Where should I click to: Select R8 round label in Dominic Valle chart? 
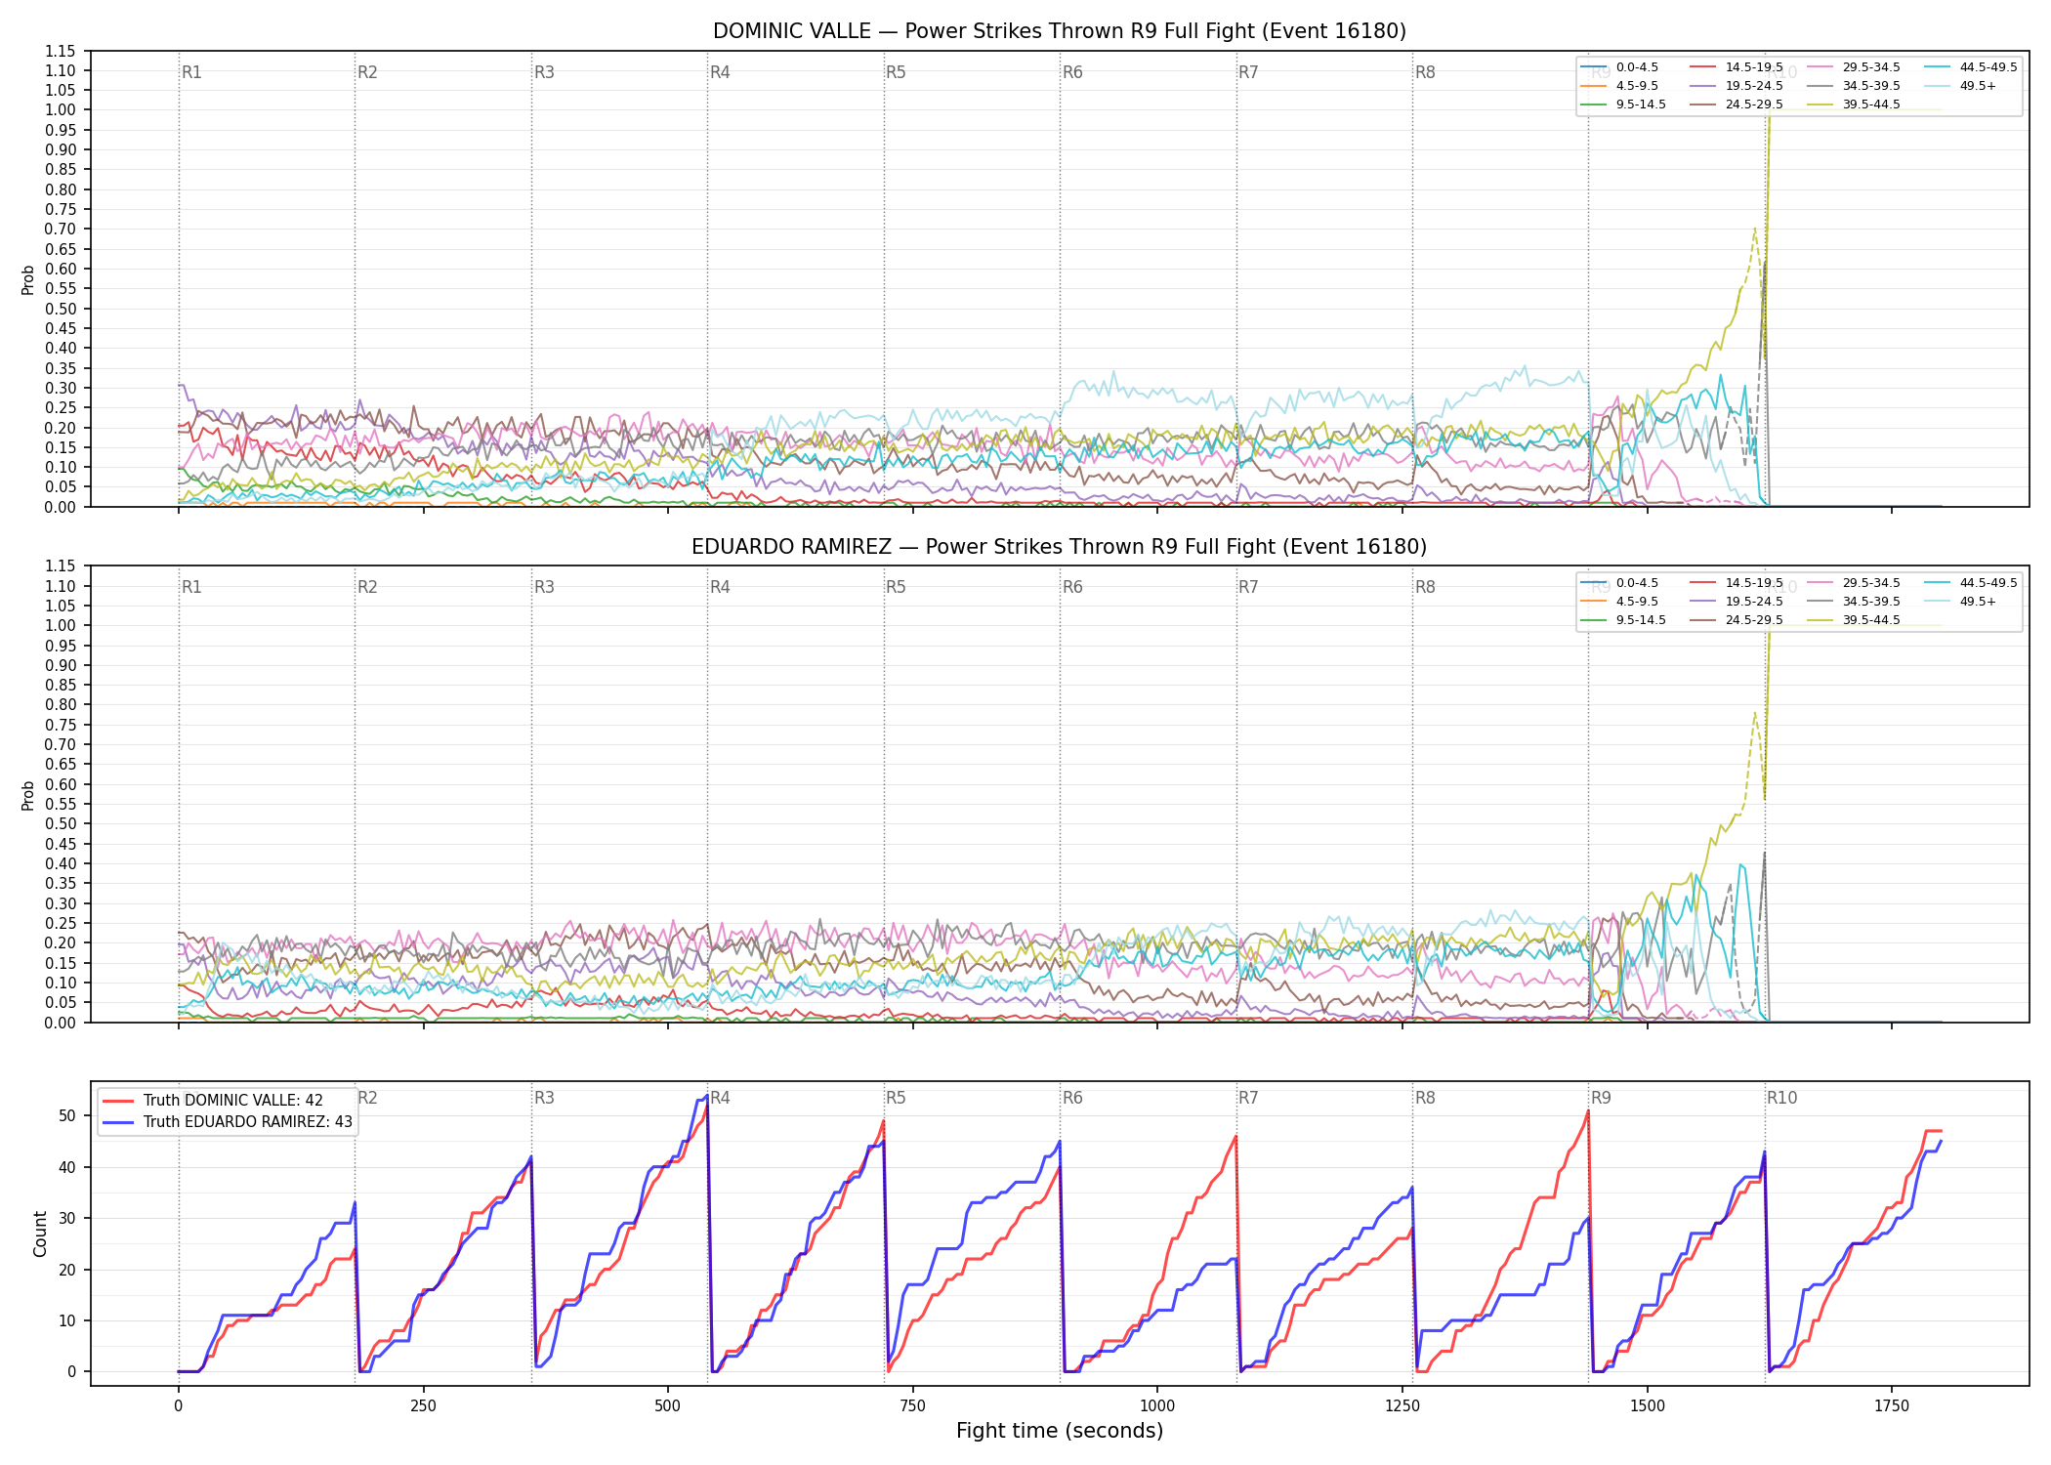[1425, 72]
